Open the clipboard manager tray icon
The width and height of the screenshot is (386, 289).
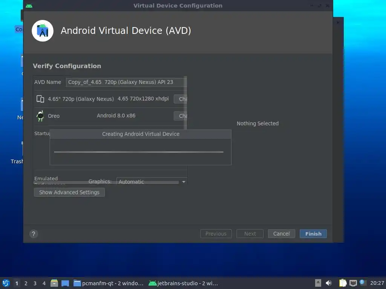(343, 283)
